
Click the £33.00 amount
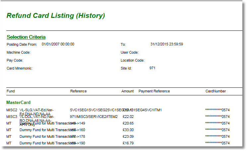[128, 130]
